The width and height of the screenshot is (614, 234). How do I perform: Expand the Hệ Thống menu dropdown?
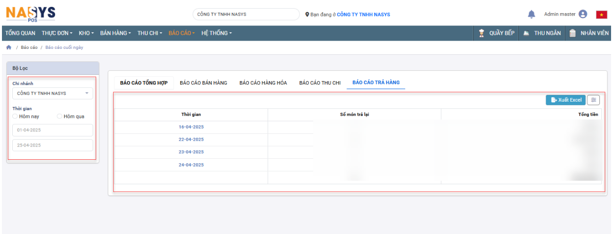click(216, 33)
